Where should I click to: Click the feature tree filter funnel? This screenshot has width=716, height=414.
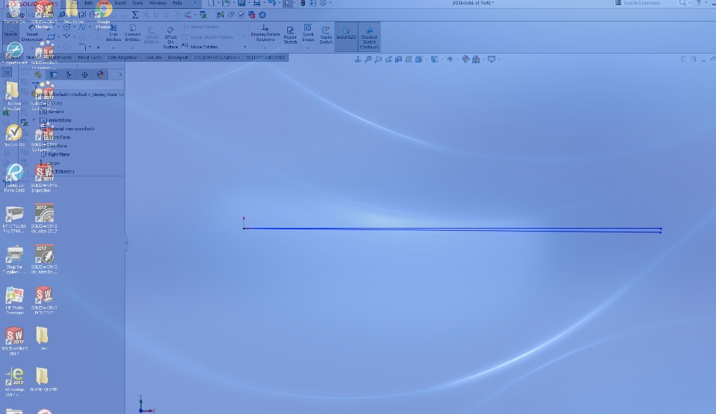[35, 86]
